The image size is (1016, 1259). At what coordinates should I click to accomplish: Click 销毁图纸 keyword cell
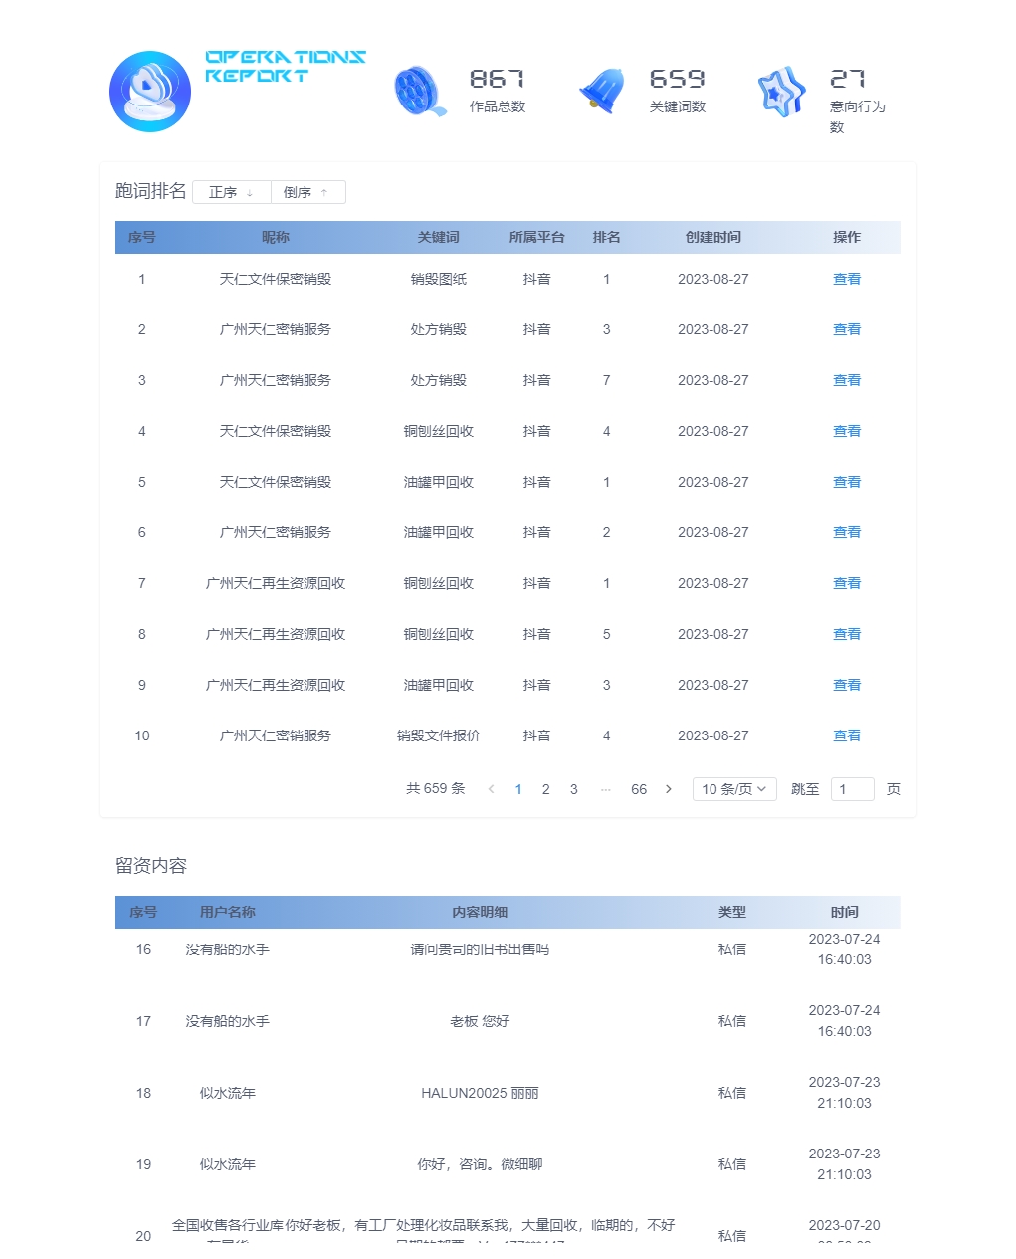[x=439, y=279]
